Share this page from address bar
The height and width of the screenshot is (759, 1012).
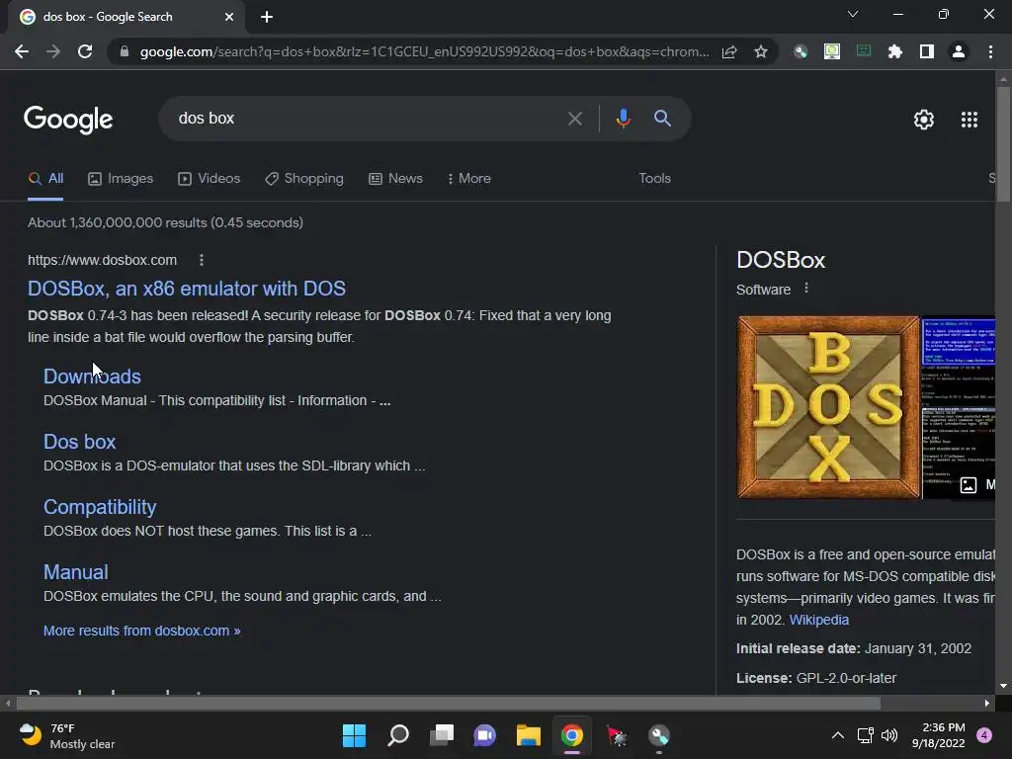729,51
